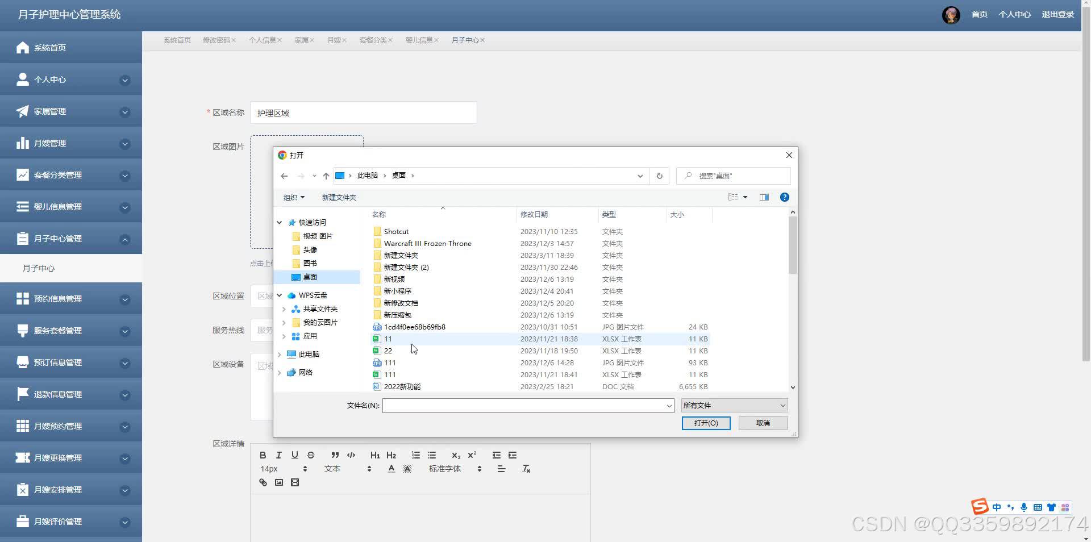This screenshot has height=542, width=1091.
Task: Apply superscript formatting
Action: click(472, 455)
